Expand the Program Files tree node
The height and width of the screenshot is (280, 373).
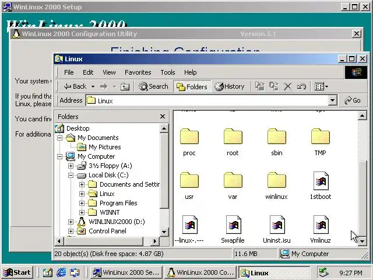[82, 203]
